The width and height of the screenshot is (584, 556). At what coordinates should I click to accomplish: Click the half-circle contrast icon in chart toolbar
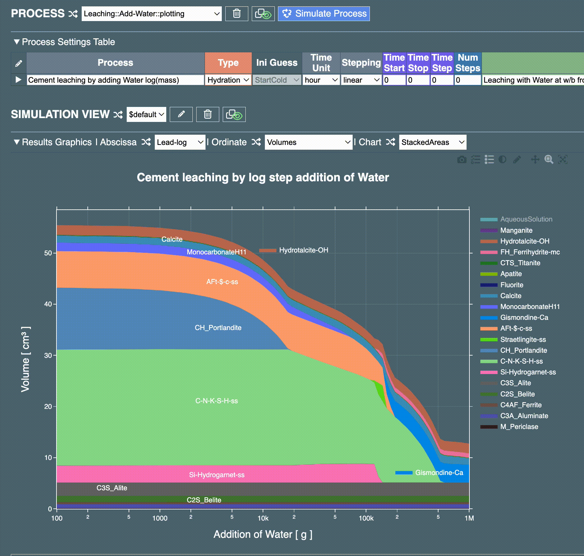[503, 160]
